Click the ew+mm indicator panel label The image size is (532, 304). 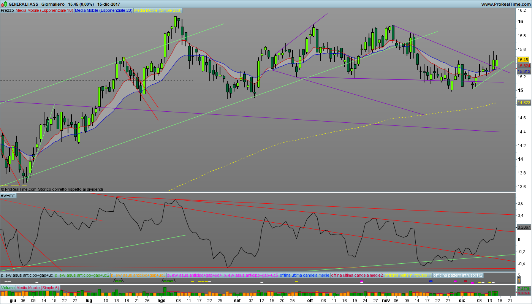click(8, 195)
